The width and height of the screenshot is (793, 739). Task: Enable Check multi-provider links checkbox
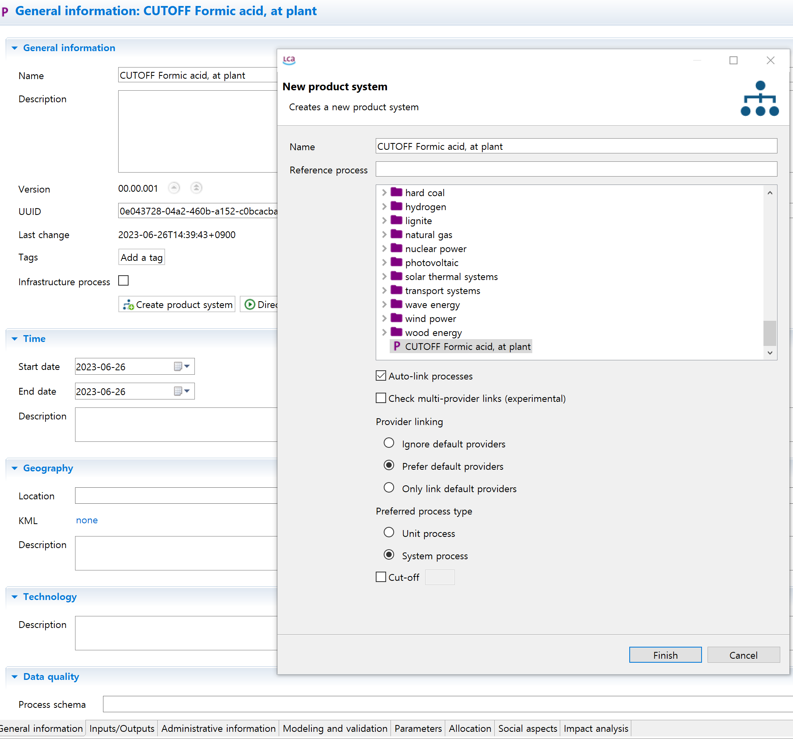coord(381,398)
